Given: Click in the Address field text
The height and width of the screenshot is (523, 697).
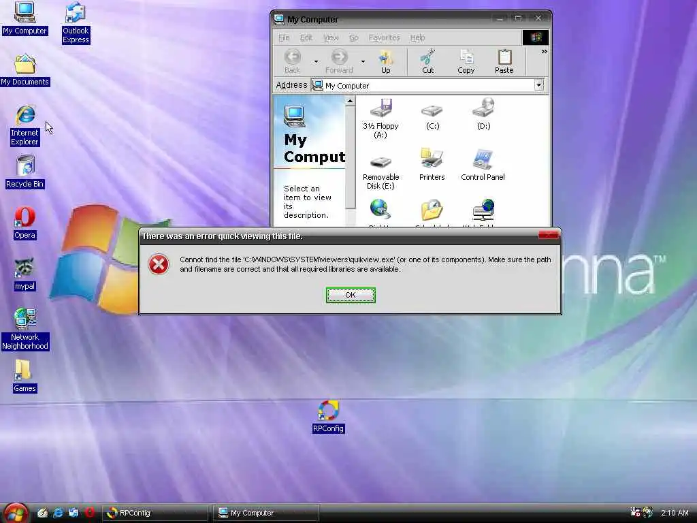Looking at the screenshot, I should pyautogui.click(x=347, y=85).
